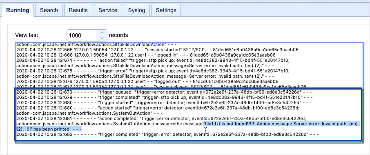370x155 pixels.
Task: Switch to the Running tab
Action: [x=18, y=10]
